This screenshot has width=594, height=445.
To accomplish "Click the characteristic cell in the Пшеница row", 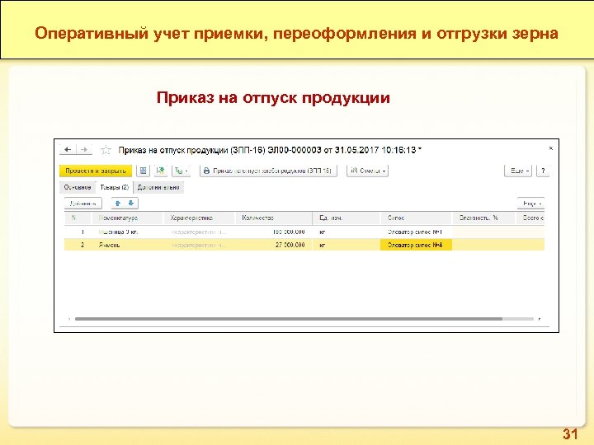I will [199, 232].
